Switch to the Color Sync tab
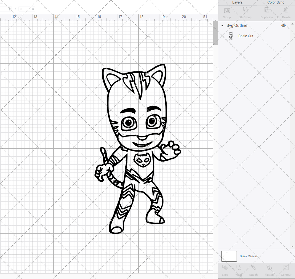 (276, 2)
